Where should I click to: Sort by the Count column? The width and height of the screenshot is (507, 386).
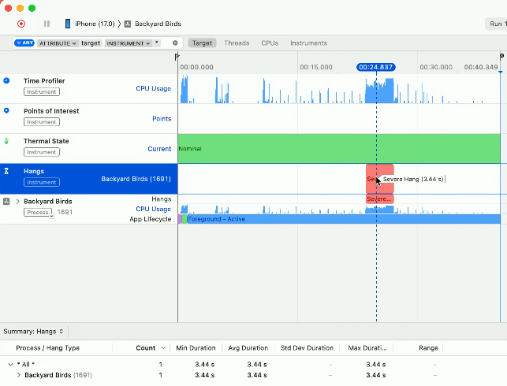pos(146,348)
